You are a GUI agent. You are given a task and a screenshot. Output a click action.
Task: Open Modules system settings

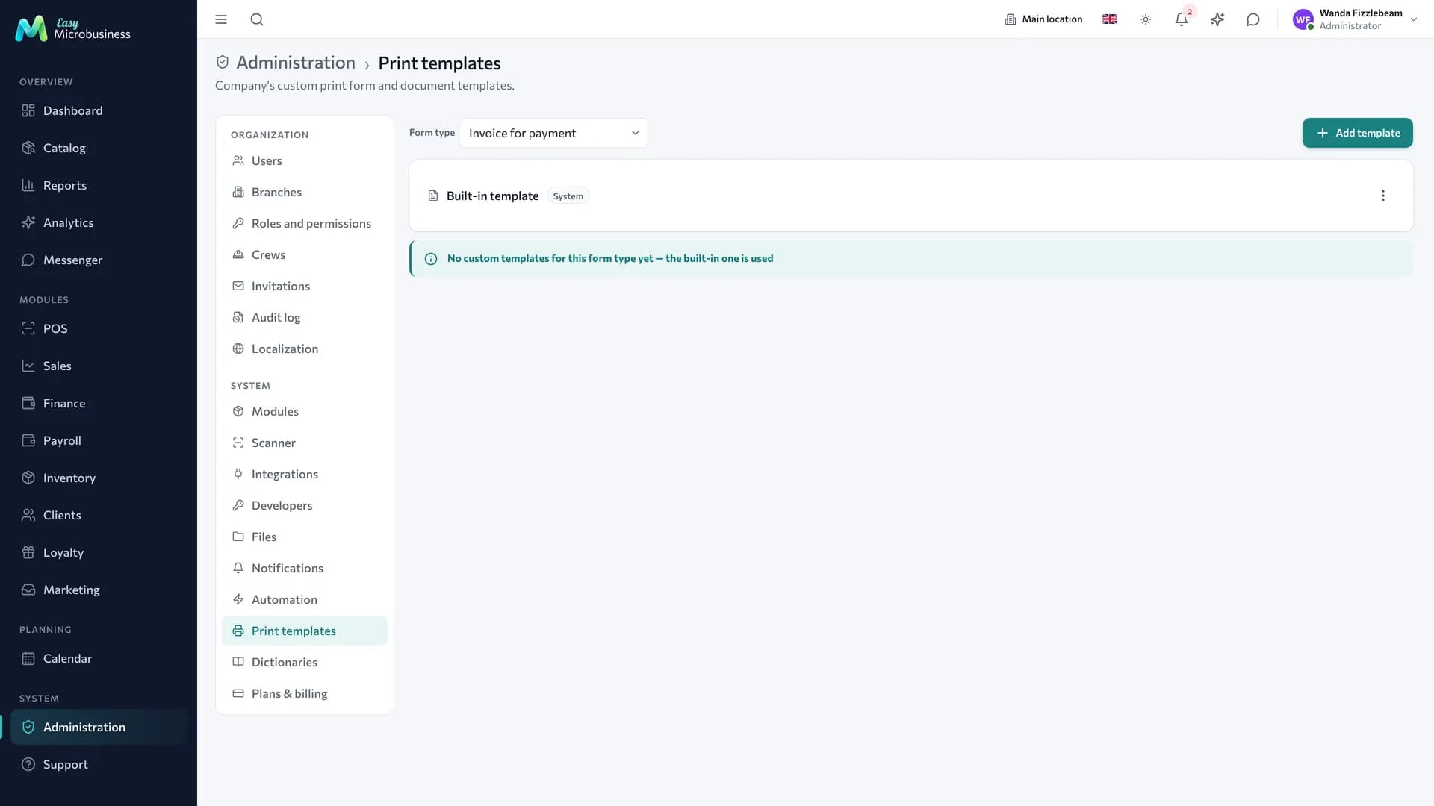click(305, 411)
